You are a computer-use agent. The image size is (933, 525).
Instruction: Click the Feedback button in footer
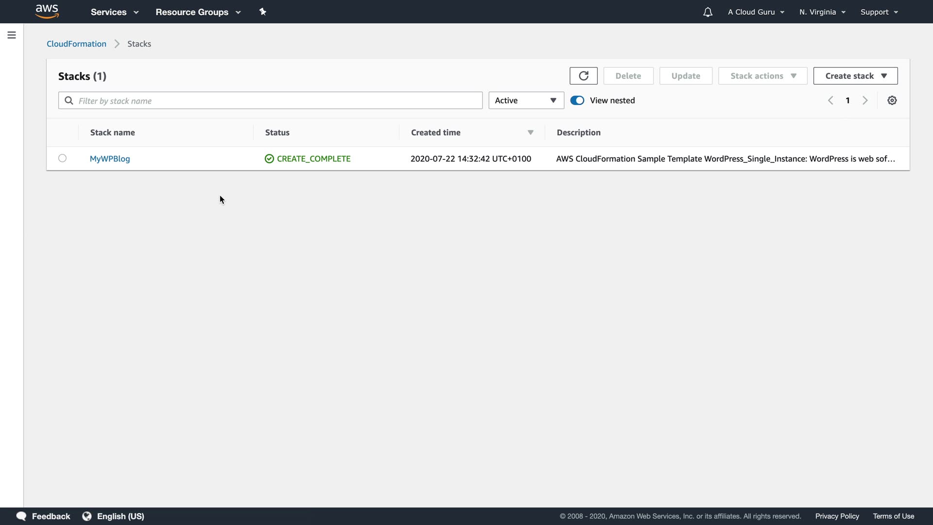(44, 516)
